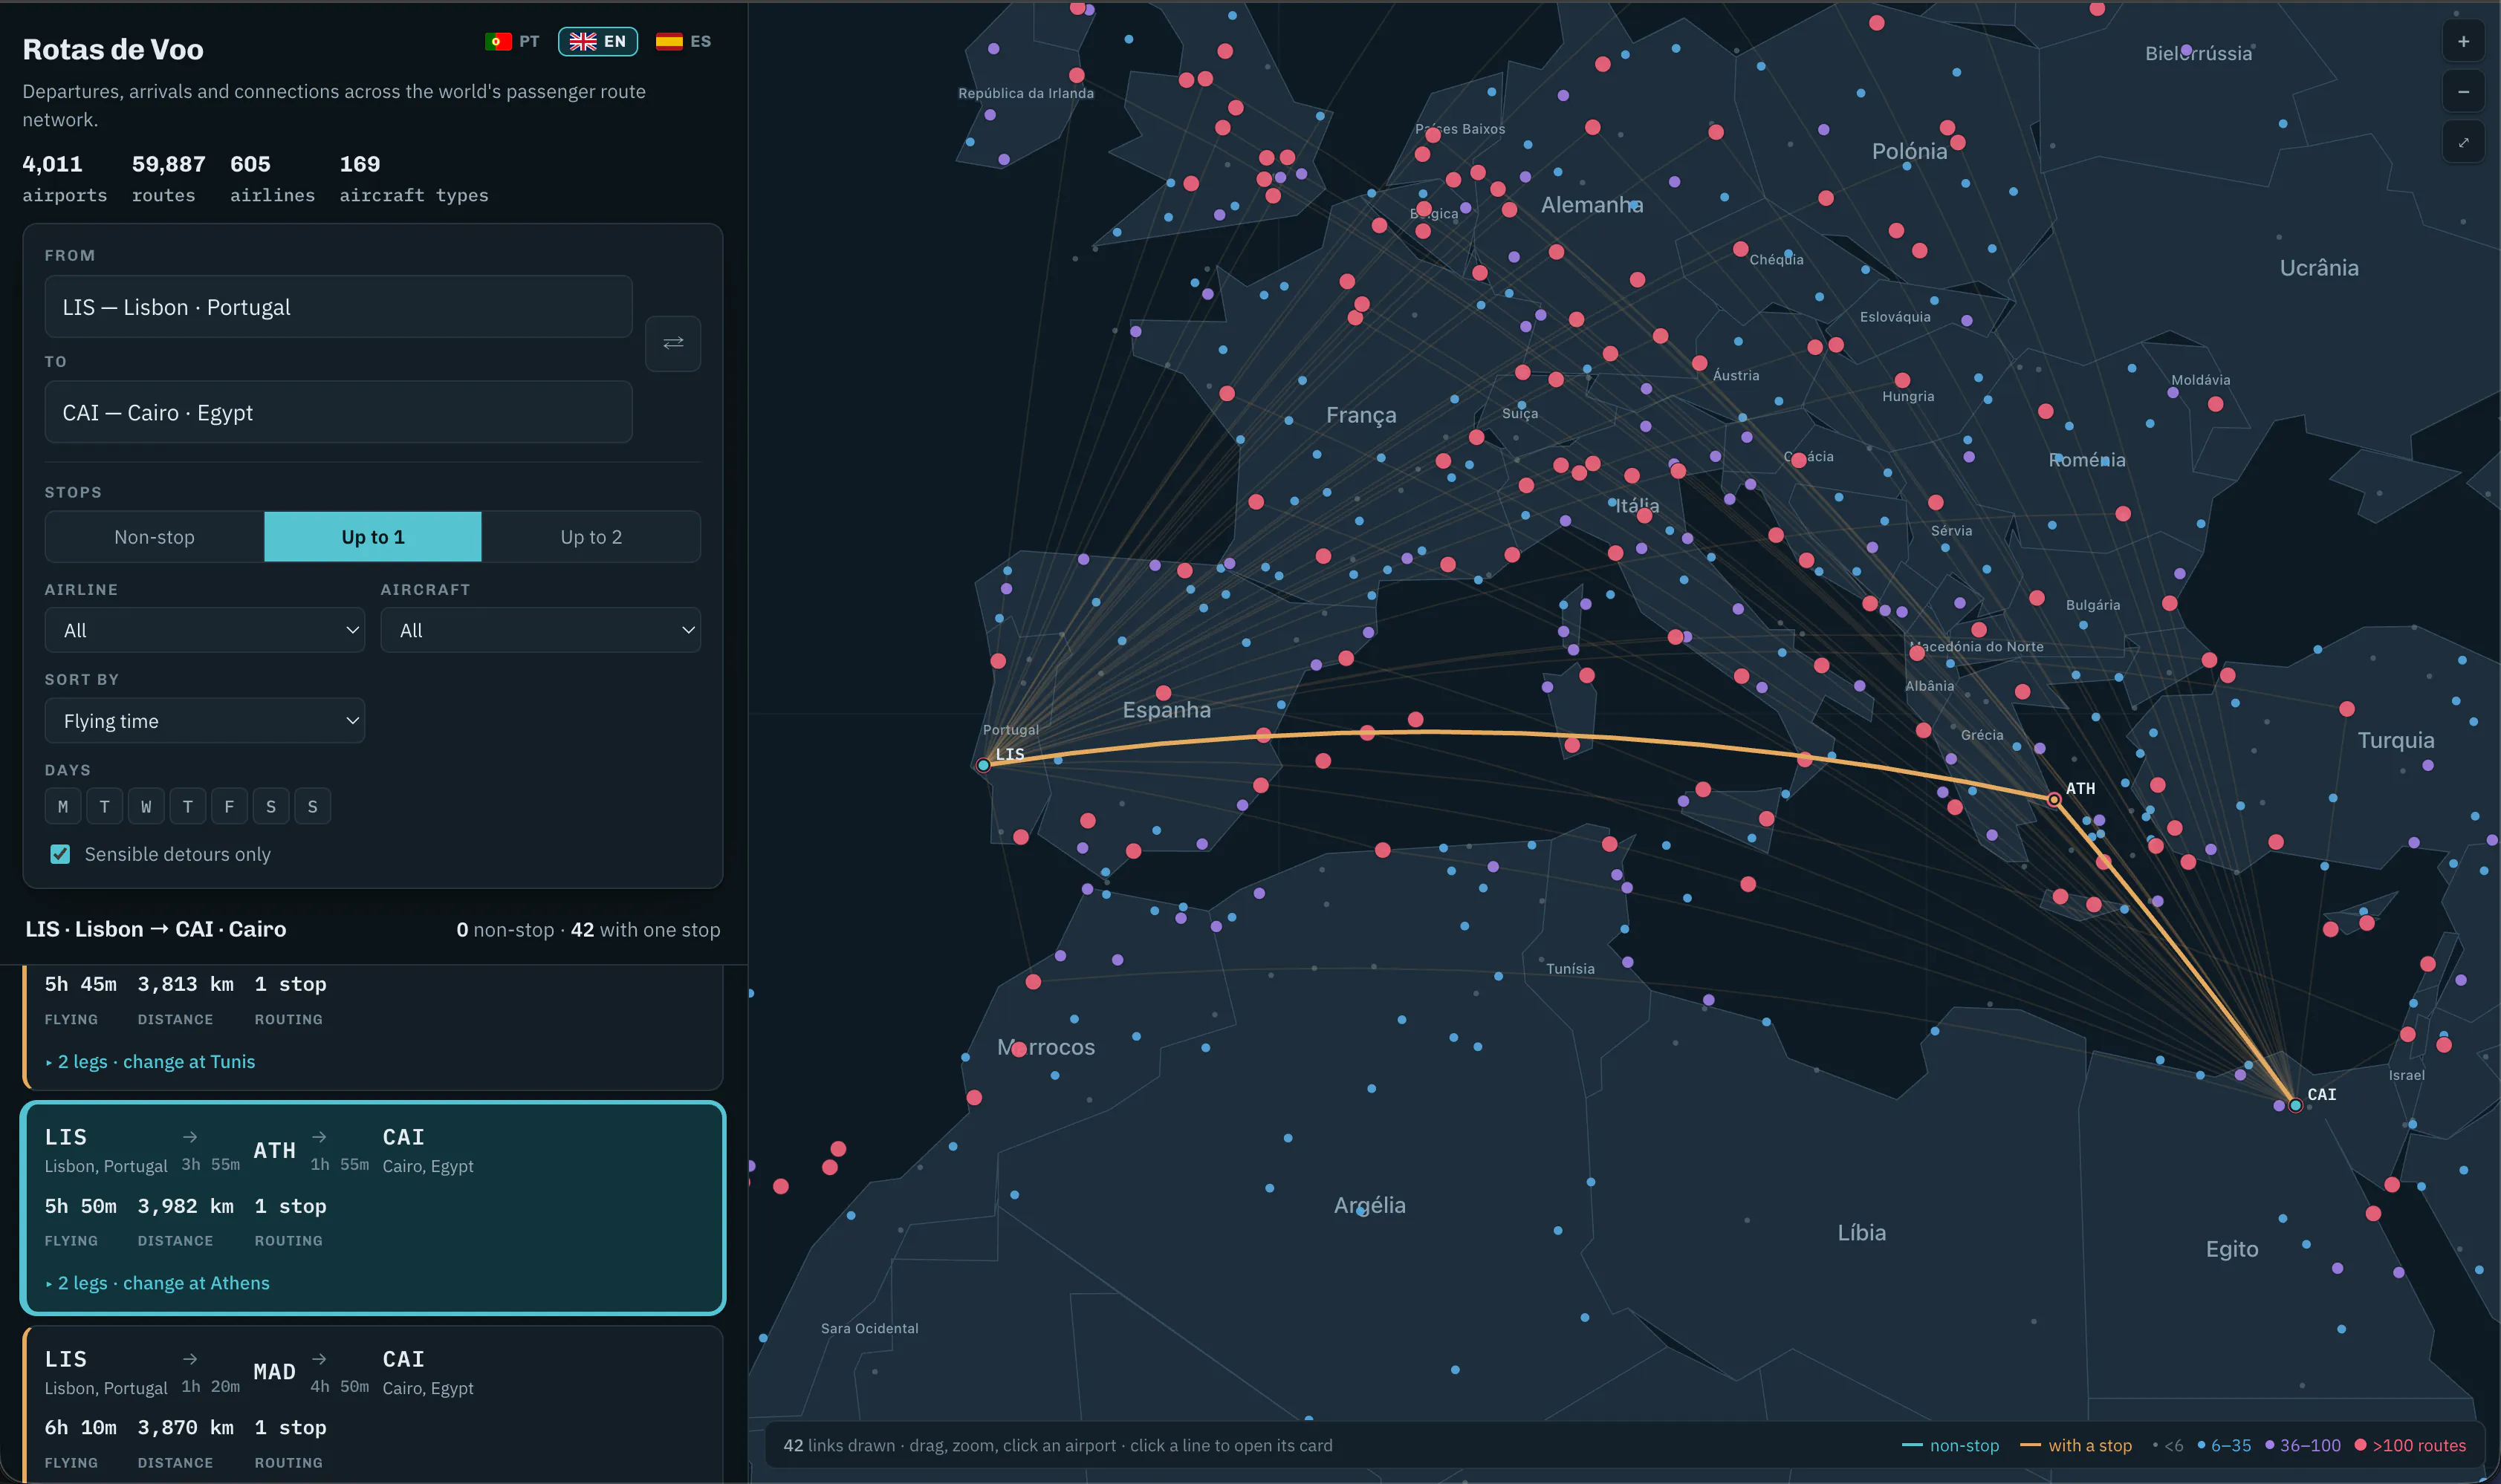
Task: Click the Espanha country label on map
Action: [1167, 710]
